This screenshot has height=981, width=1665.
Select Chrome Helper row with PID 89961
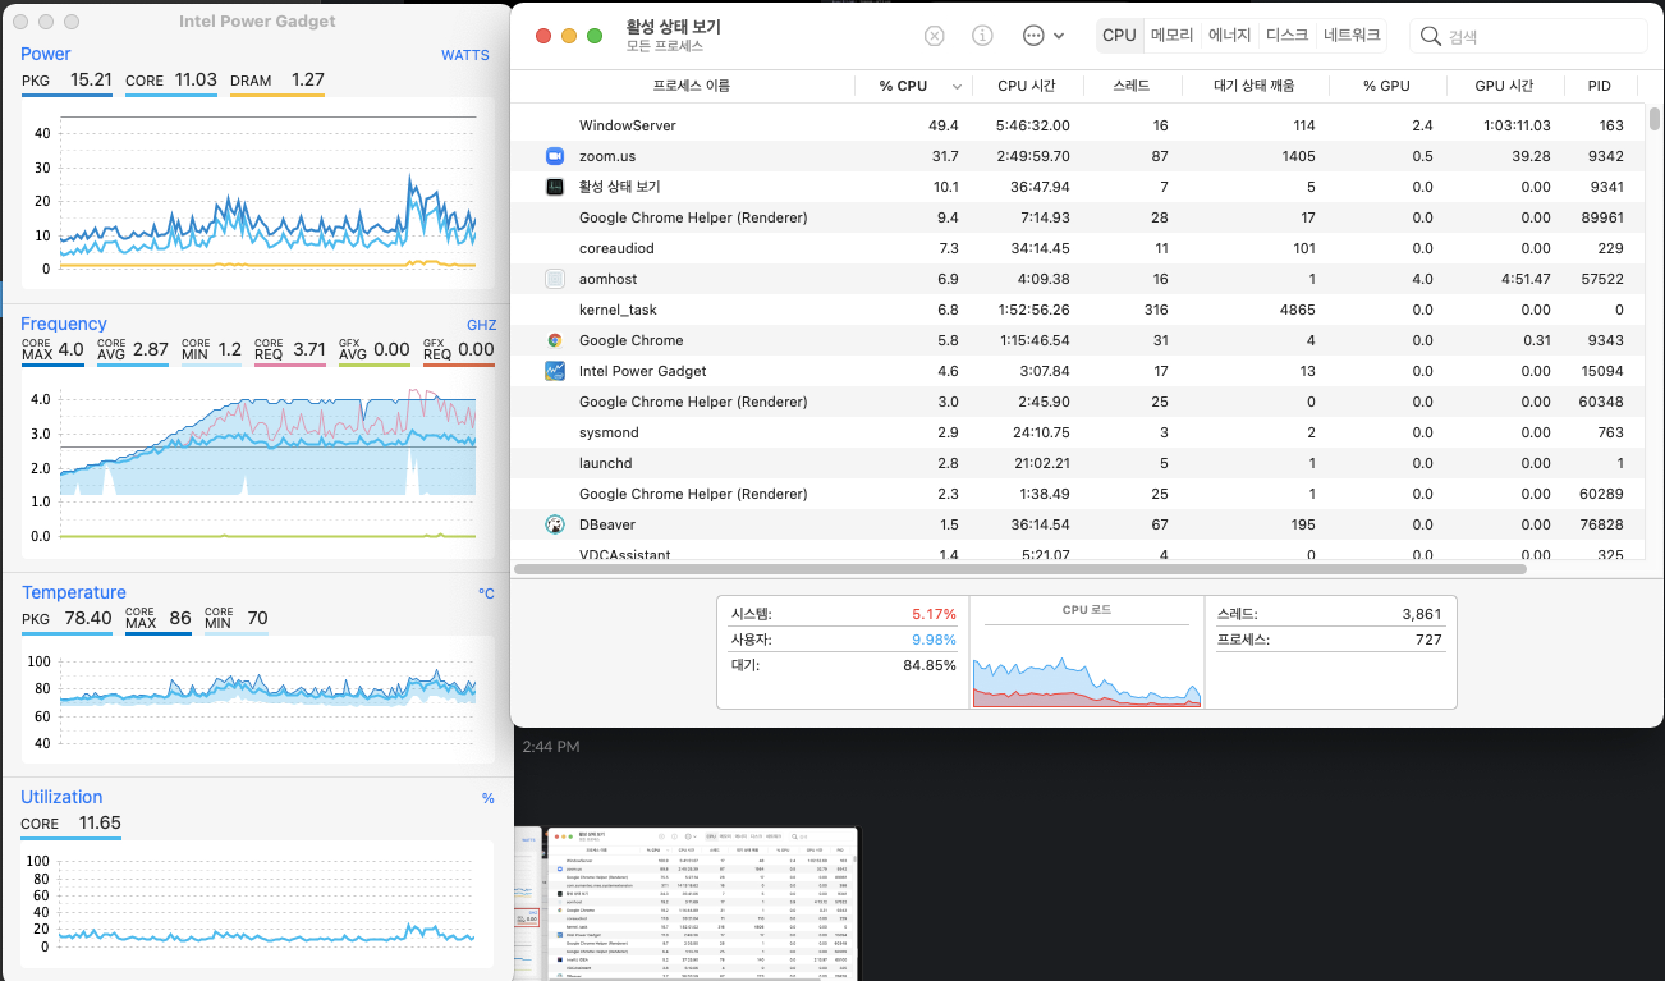(x=1077, y=217)
